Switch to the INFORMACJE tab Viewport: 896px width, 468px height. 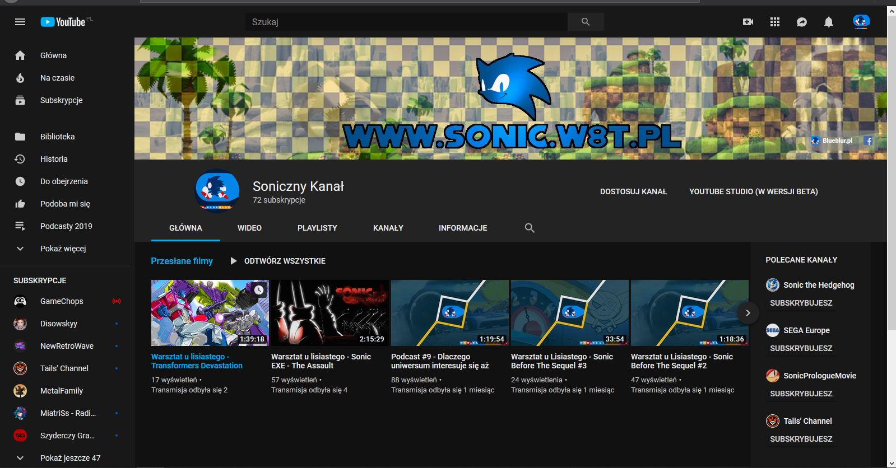tap(463, 228)
